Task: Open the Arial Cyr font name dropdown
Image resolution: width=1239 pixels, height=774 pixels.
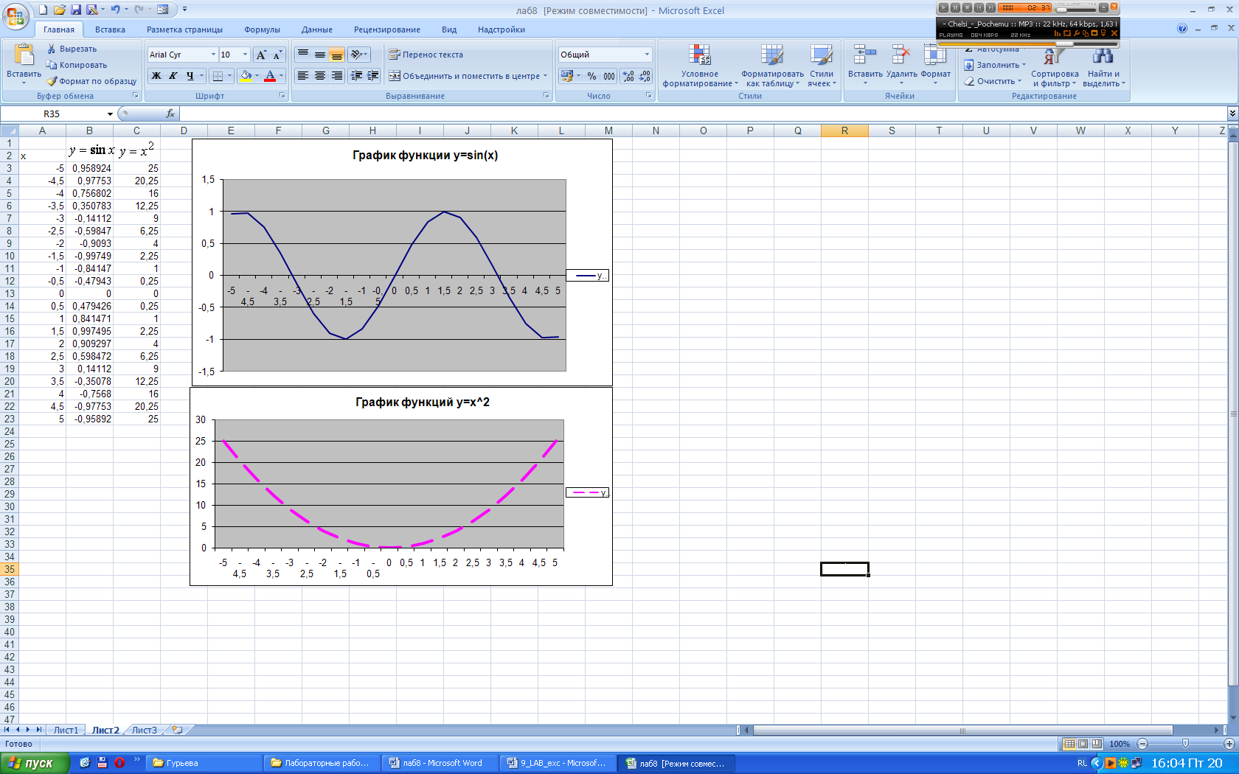Action: tap(213, 55)
